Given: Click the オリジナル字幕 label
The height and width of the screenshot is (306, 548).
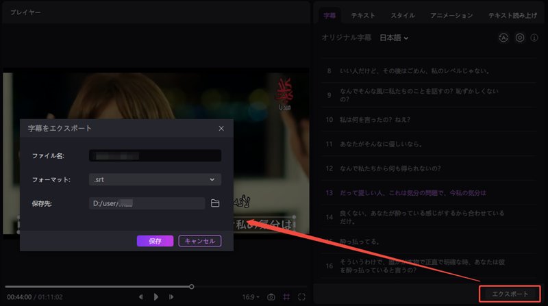Looking at the screenshot, I should click(x=347, y=38).
